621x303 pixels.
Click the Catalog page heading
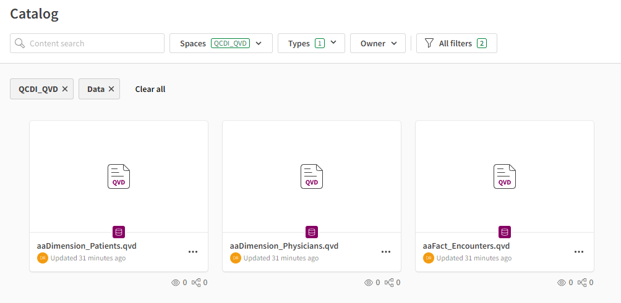pyautogui.click(x=34, y=14)
